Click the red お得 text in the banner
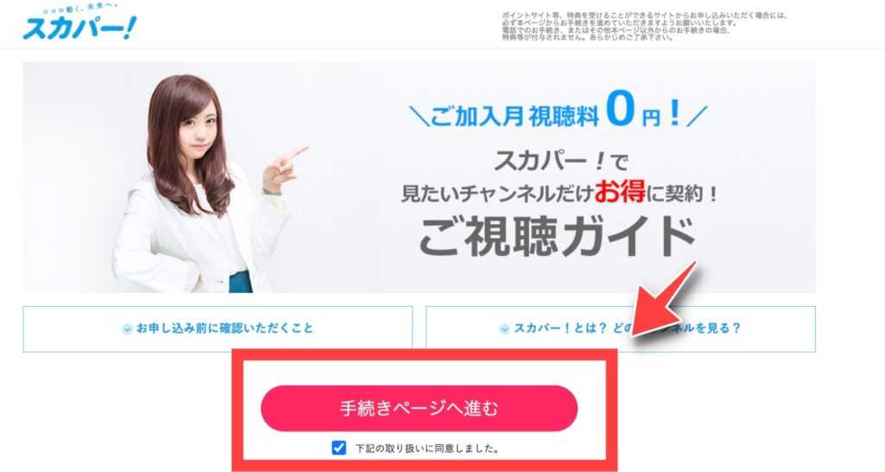The width and height of the screenshot is (885, 472). tap(619, 193)
